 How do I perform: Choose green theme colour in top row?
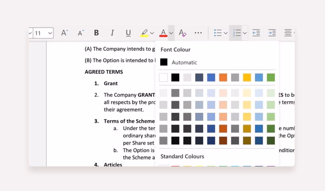(271, 78)
